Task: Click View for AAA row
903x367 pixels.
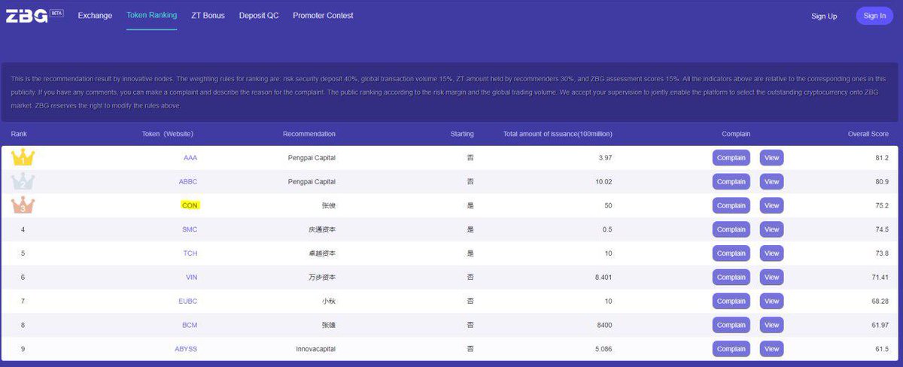Action: click(x=771, y=158)
